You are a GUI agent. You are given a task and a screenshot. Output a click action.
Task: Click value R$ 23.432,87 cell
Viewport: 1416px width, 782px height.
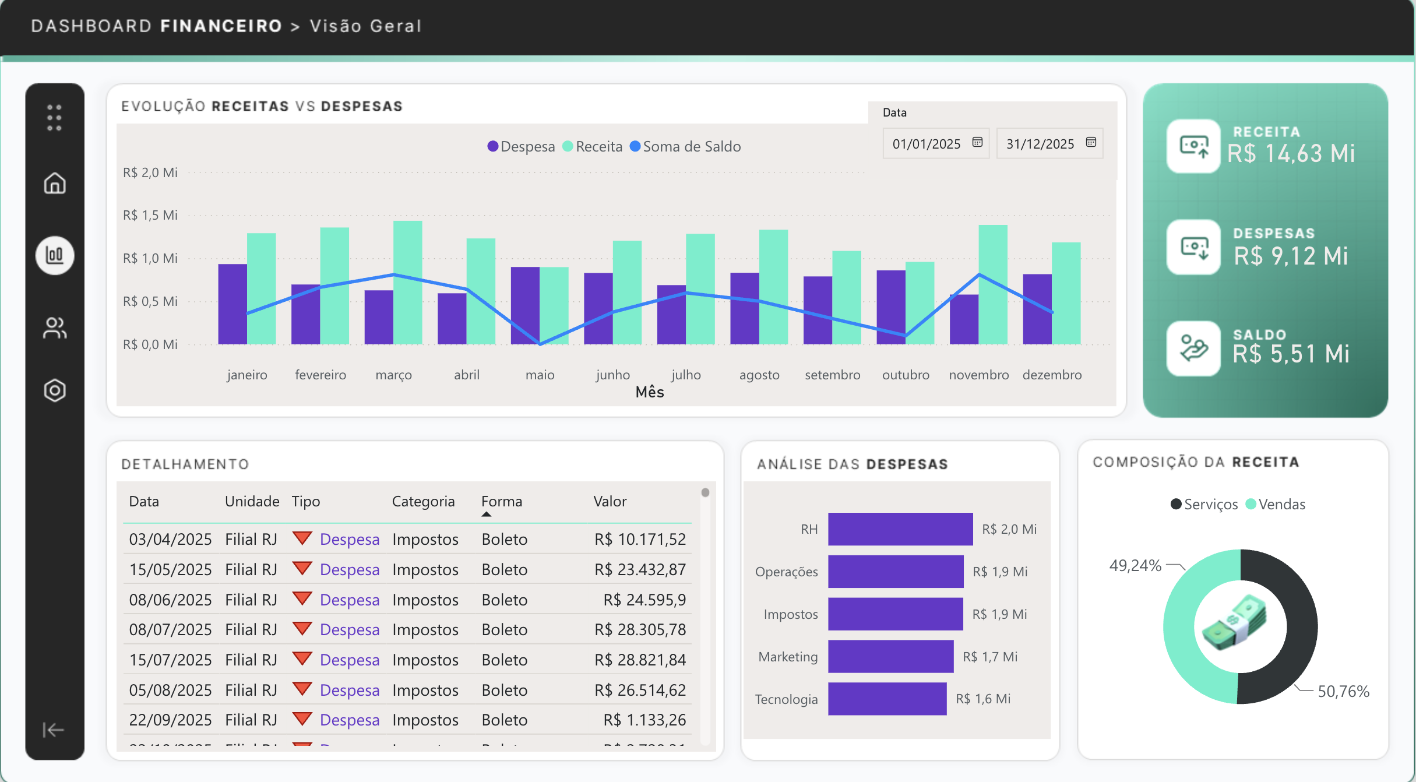pyautogui.click(x=640, y=569)
